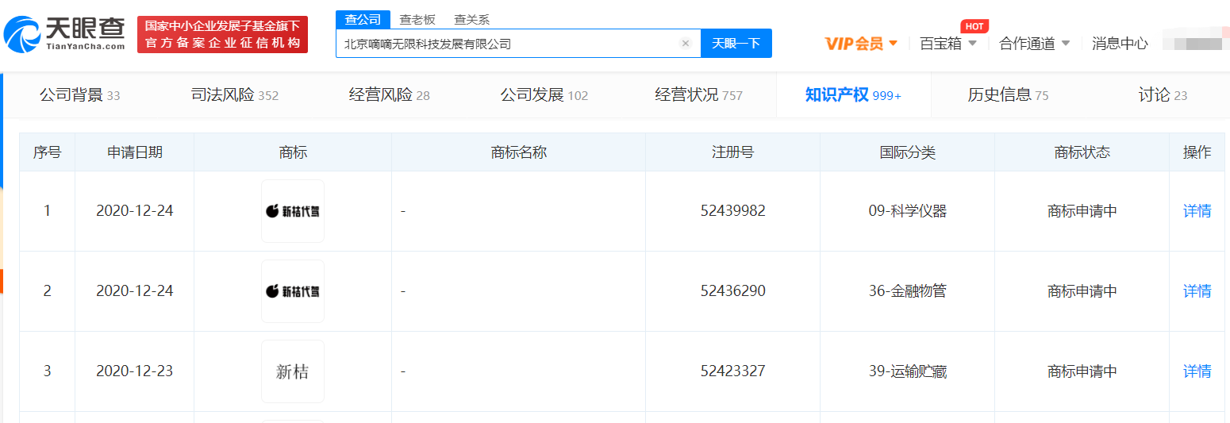Click the 商标名称 column header

519,152
